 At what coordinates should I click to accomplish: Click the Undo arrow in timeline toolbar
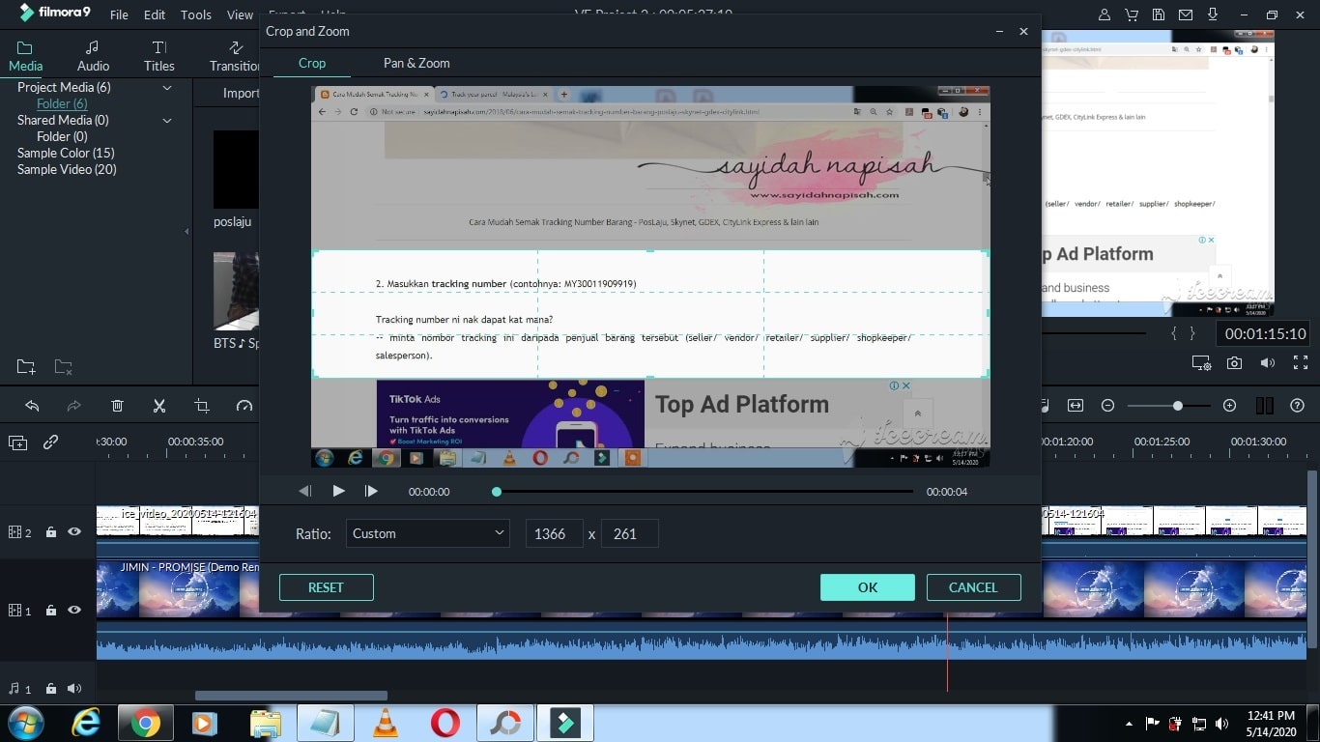click(32, 406)
